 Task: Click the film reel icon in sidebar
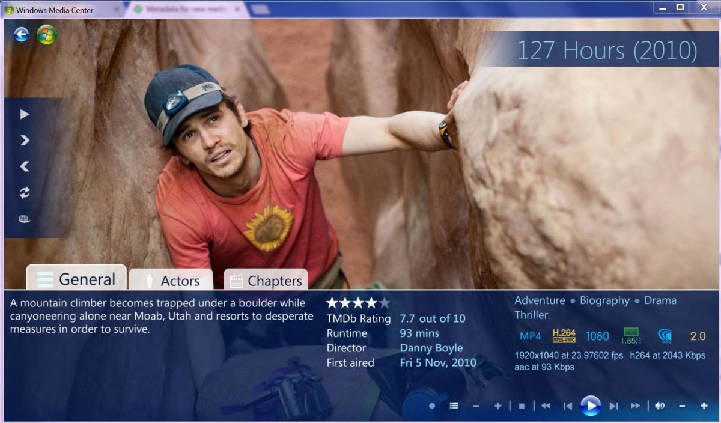(25, 219)
